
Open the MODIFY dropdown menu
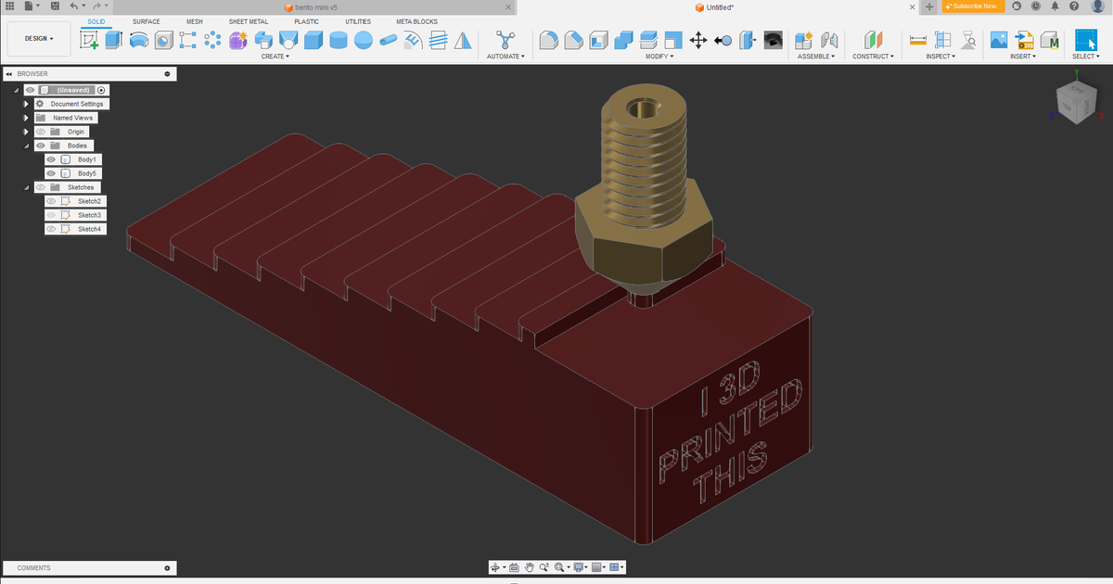pos(660,56)
